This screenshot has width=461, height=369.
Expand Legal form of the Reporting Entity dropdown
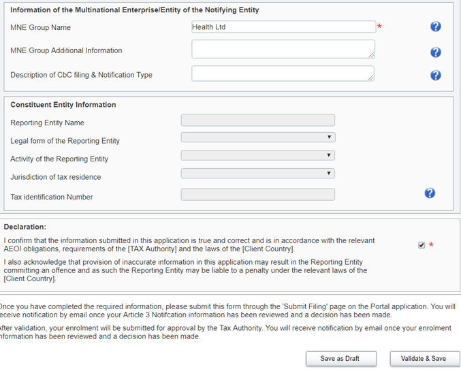point(258,138)
